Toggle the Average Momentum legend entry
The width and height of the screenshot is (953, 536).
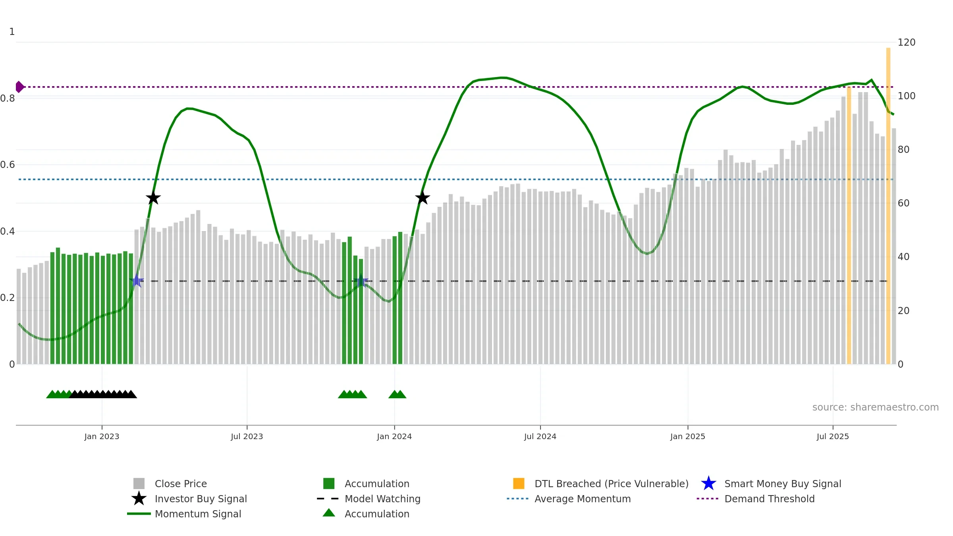pos(582,499)
